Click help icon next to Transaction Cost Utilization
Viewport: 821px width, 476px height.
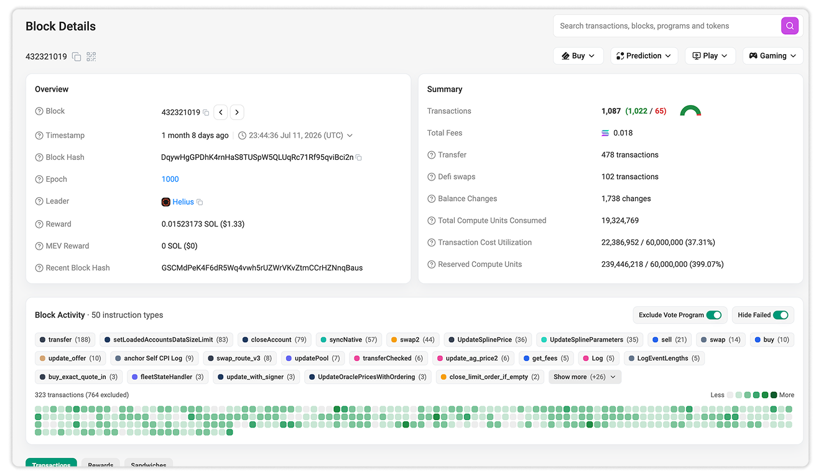point(432,243)
